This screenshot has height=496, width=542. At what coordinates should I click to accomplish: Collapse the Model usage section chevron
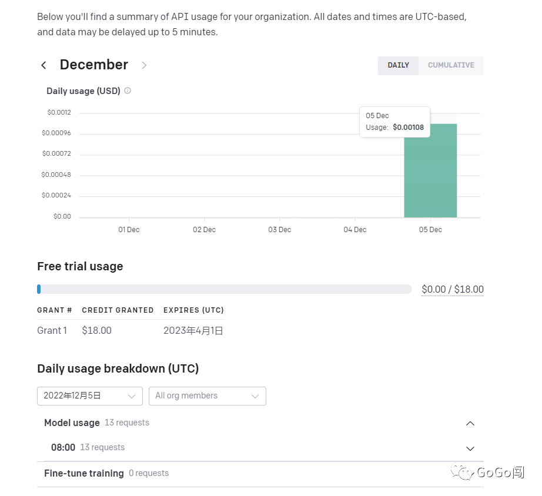tap(470, 423)
